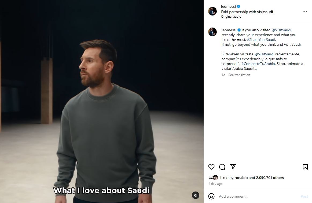
Task: Open ronaldo's profile from the likes line
Action: [241, 178]
